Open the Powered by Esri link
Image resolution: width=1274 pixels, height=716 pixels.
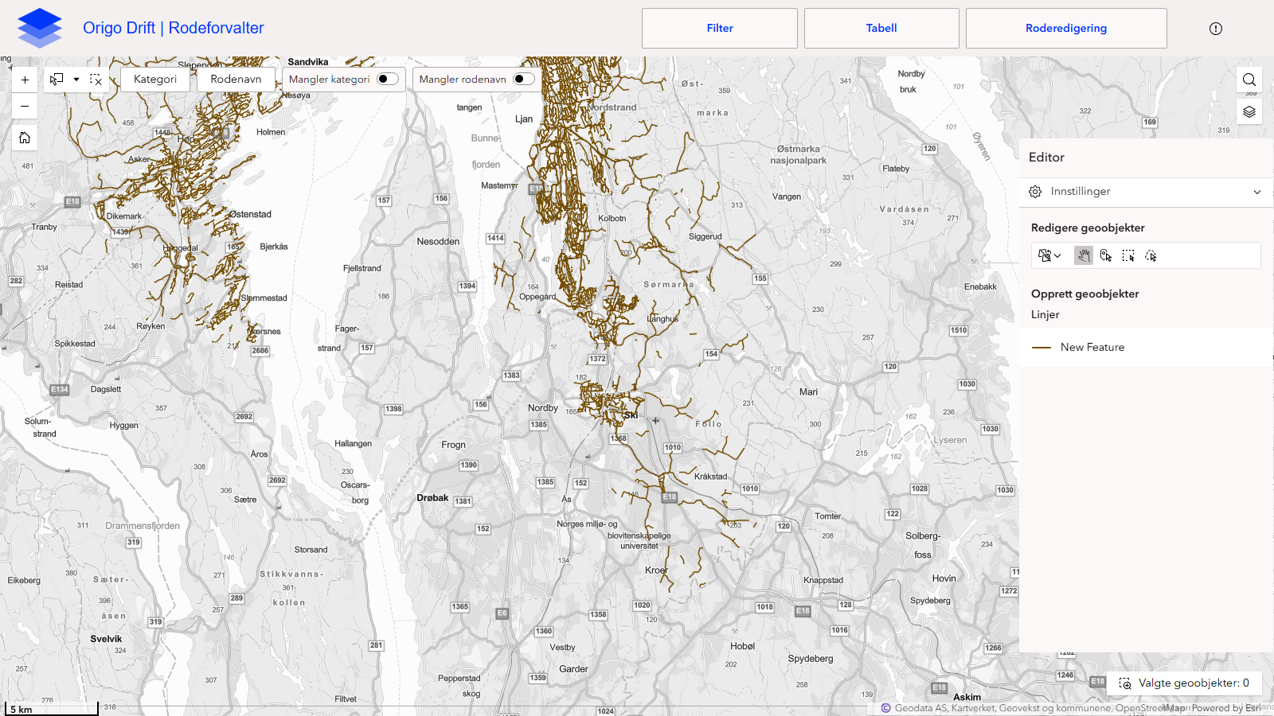pyautogui.click(x=1226, y=708)
